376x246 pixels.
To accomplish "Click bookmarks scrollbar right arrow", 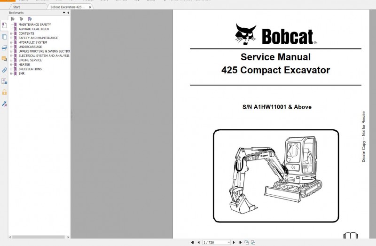I will click(x=68, y=237).
